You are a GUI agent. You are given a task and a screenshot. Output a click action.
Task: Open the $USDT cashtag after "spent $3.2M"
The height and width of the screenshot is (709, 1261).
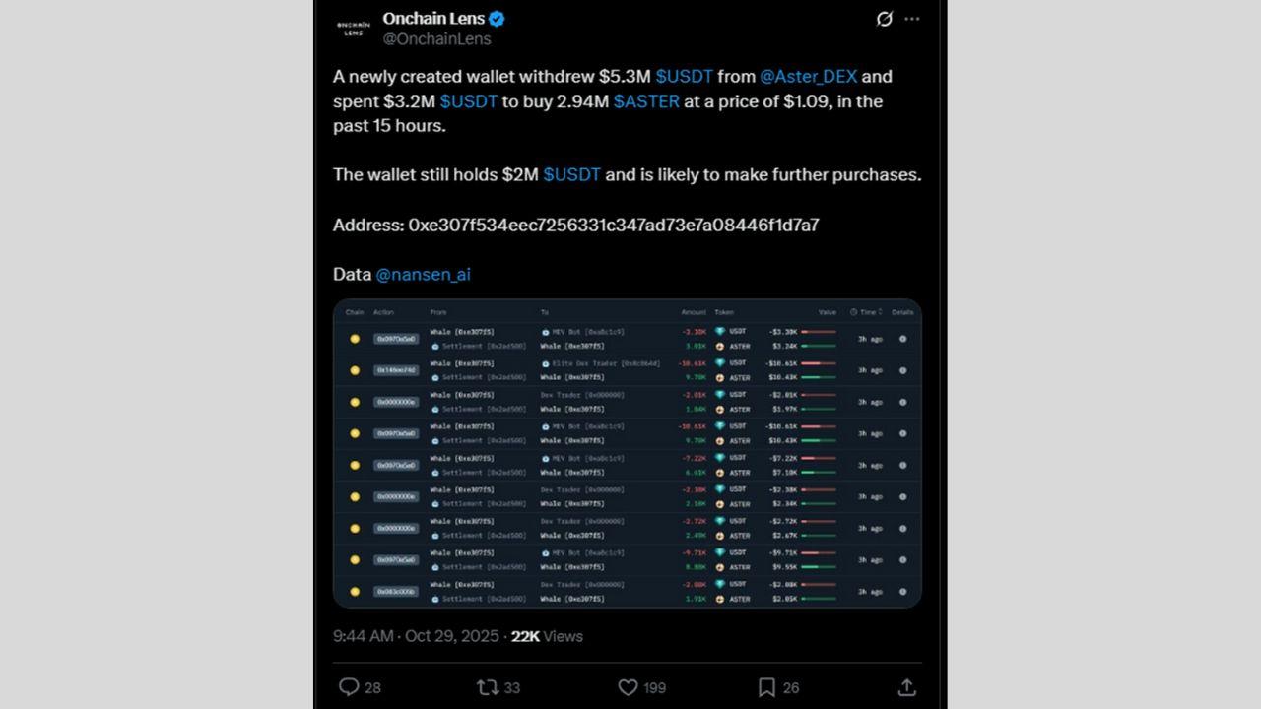tap(468, 101)
